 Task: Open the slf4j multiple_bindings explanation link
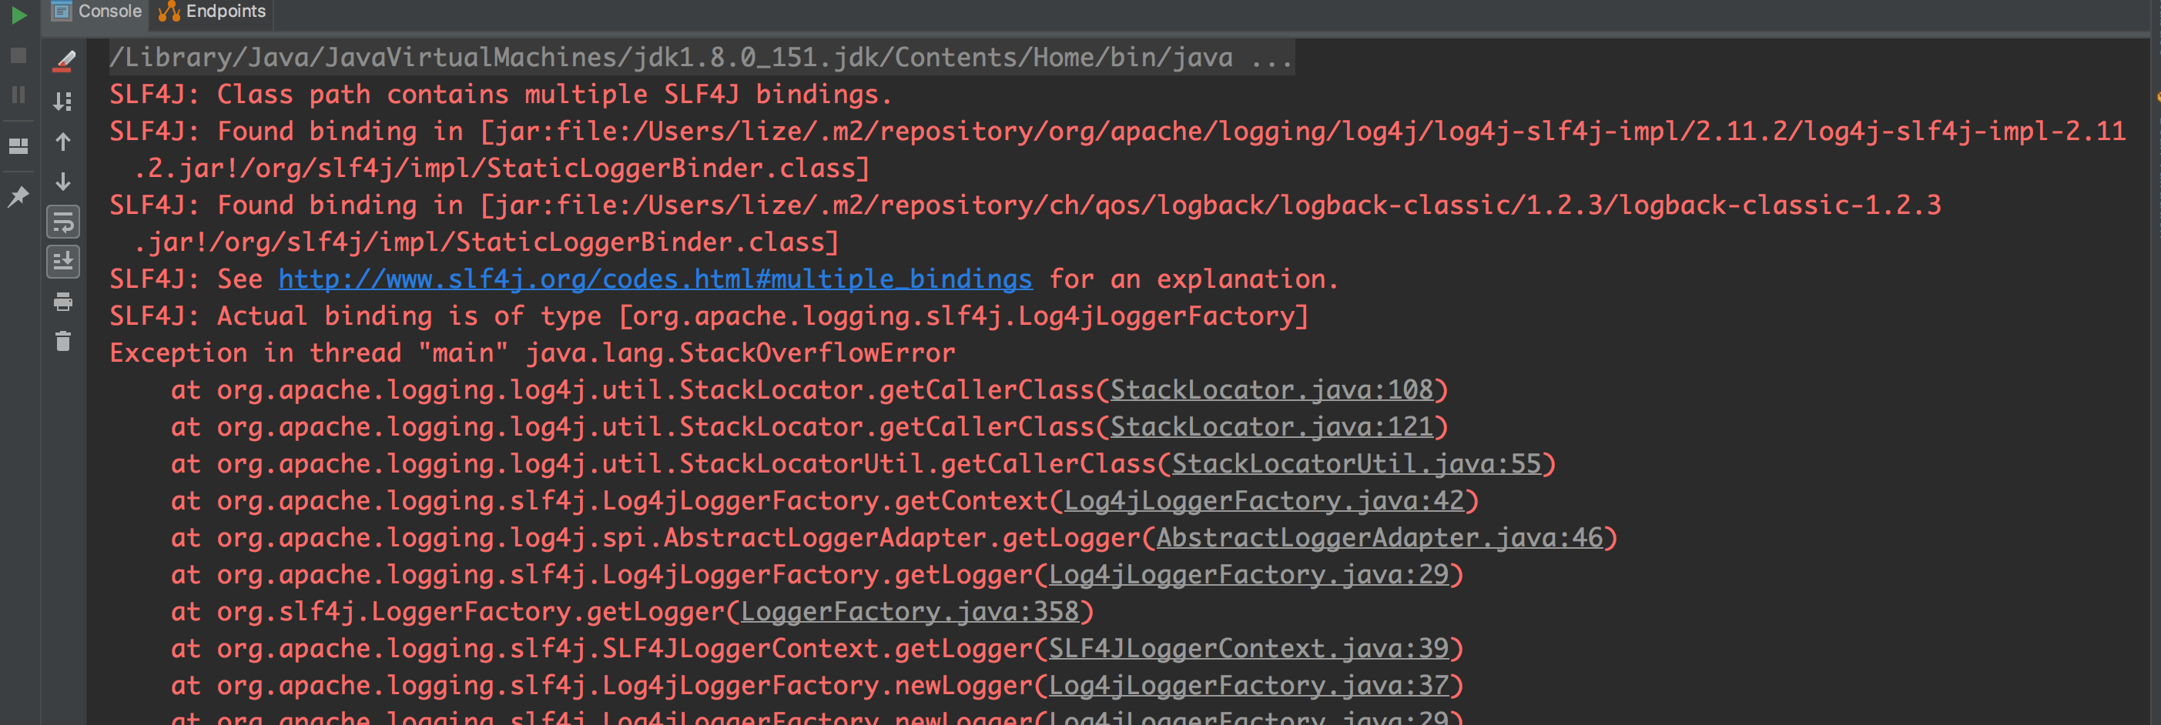655,279
